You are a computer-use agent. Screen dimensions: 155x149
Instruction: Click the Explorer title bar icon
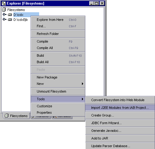pos(4,3)
